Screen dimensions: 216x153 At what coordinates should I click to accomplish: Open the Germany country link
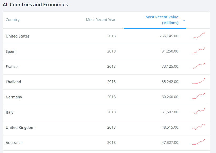click(14, 97)
